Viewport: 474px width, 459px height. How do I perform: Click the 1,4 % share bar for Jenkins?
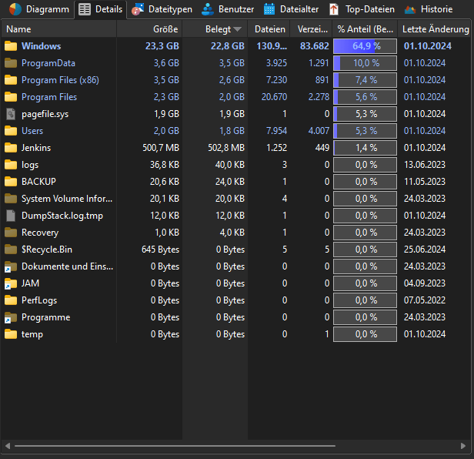click(x=365, y=148)
